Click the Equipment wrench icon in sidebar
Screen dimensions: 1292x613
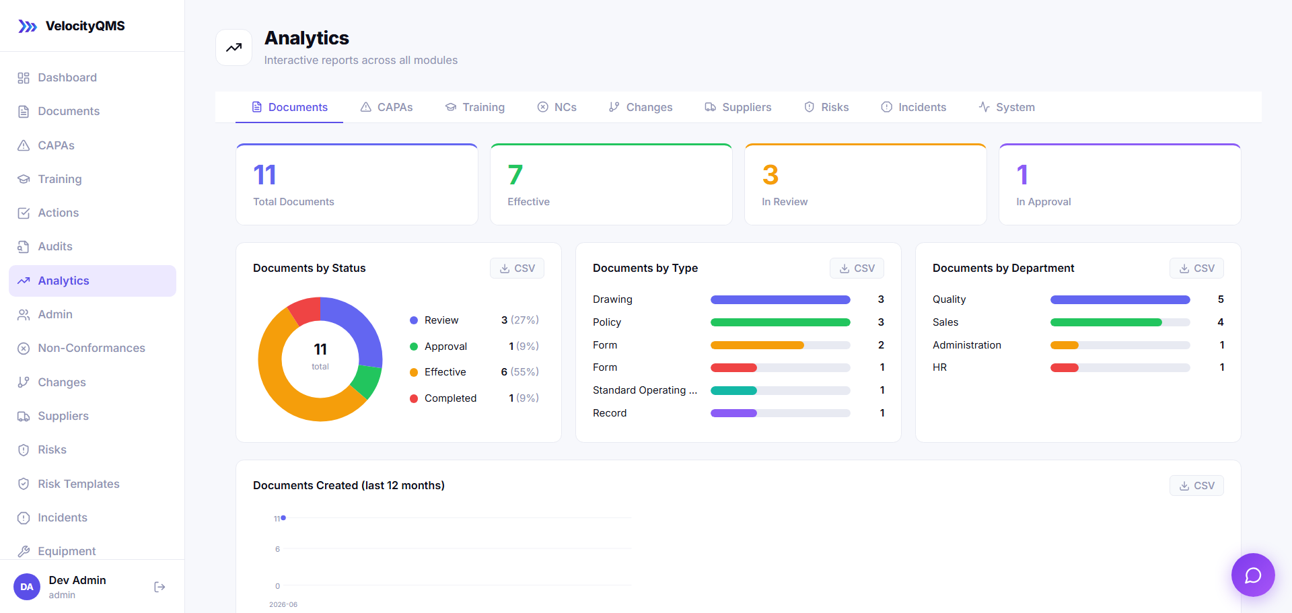point(24,551)
